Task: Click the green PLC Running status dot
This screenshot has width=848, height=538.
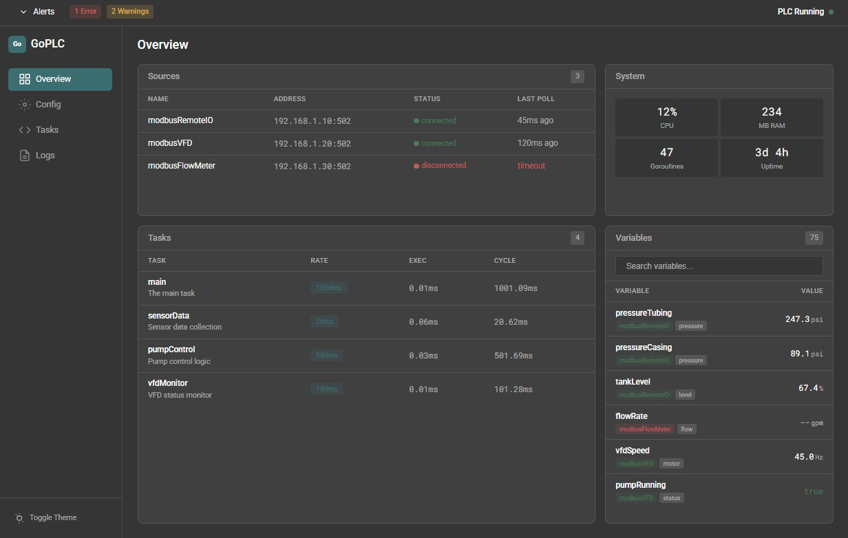Action: coord(831,12)
